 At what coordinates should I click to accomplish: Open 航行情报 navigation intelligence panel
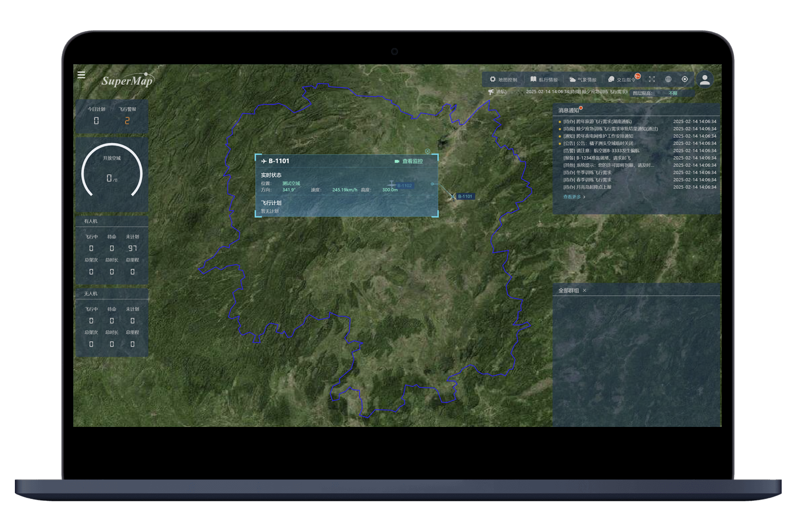(x=544, y=80)
